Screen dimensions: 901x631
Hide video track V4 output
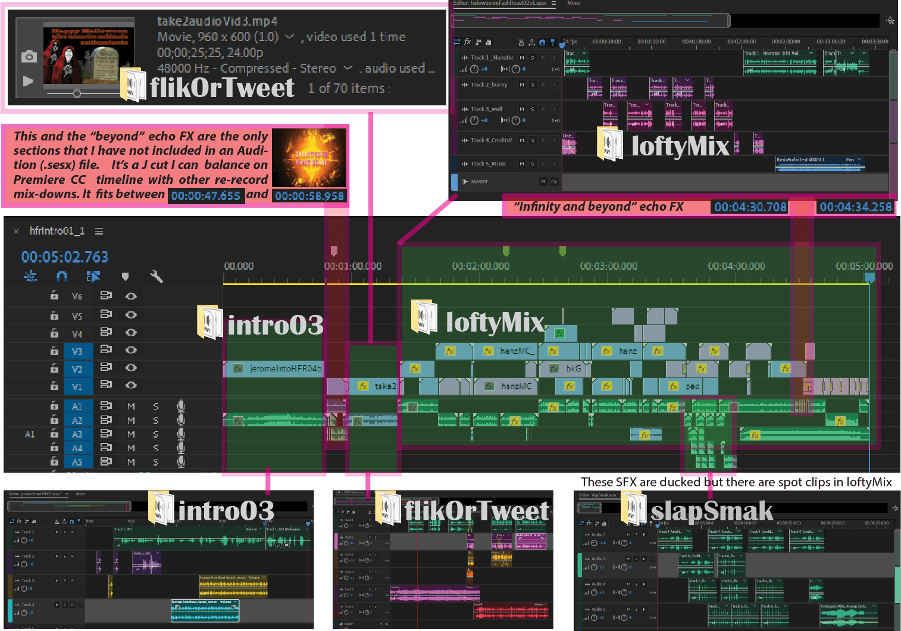click(131, 332)
